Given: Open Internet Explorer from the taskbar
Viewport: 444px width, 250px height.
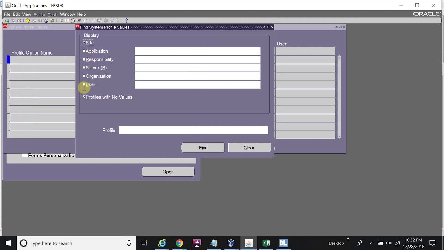Looking at the screenshot, I should [x=162, y=243].
